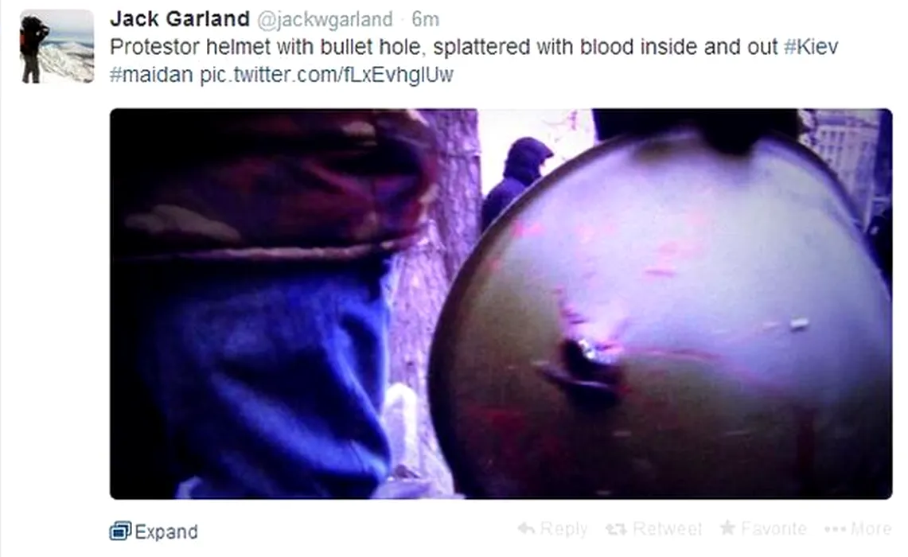Click the Favorite star icon
This screenshot has width=908, height=557.
tap(728, 528)
